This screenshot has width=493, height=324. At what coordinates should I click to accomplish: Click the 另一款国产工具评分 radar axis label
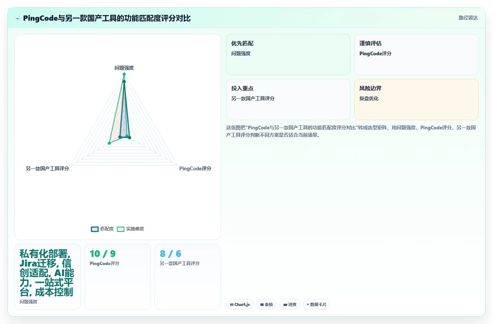coord(48,168)
